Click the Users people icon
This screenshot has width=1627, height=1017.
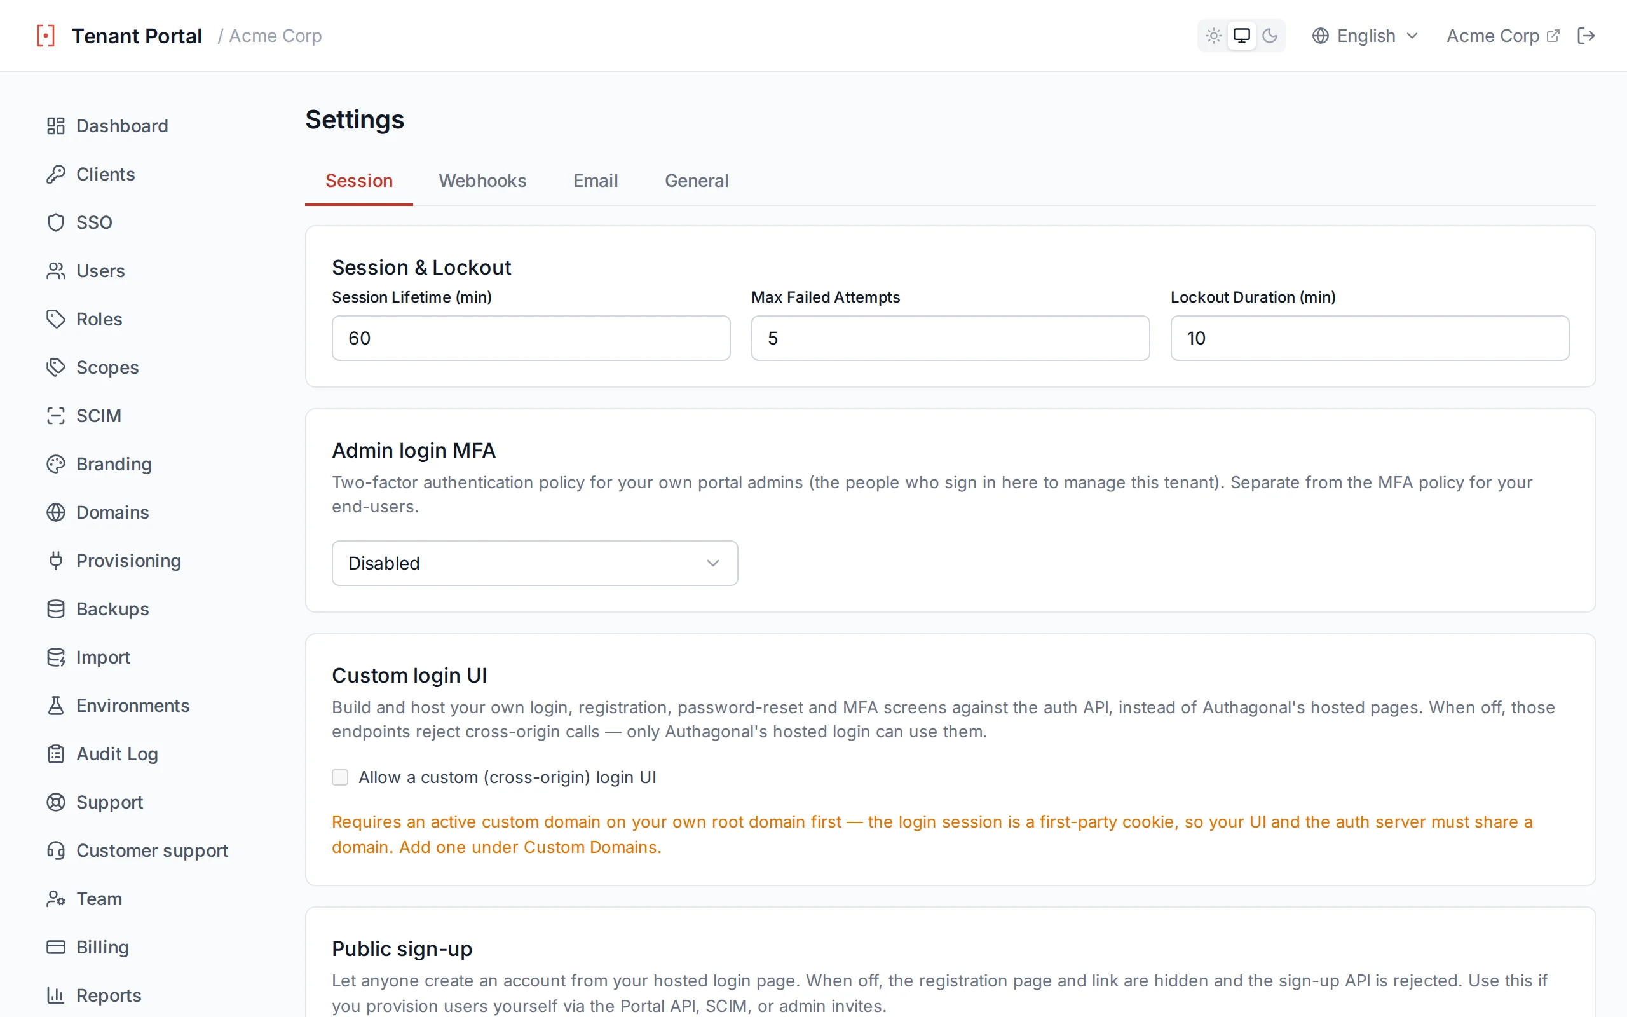point(56,271)
